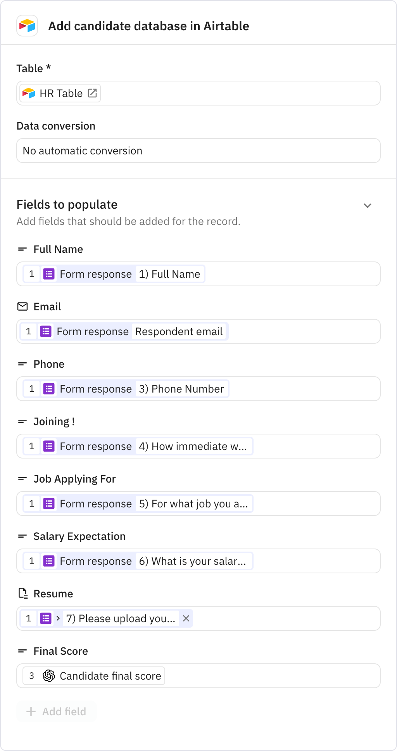The image size is (397, 751).
Task: Select the HR Table chip
Action: tap(60, 93)
